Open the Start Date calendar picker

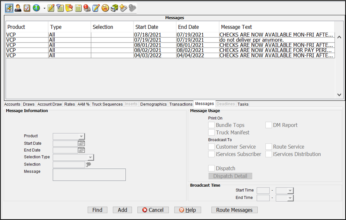pyautogui.click(x=81, y=143)
